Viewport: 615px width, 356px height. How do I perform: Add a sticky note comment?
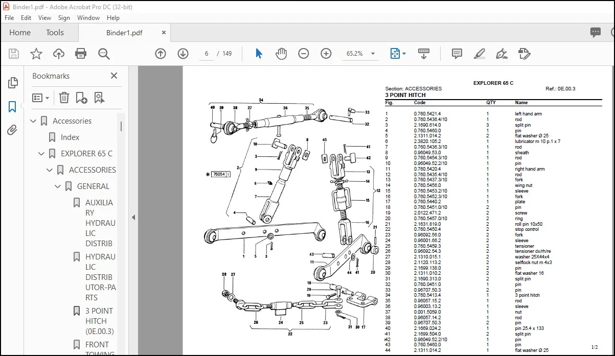457,54
